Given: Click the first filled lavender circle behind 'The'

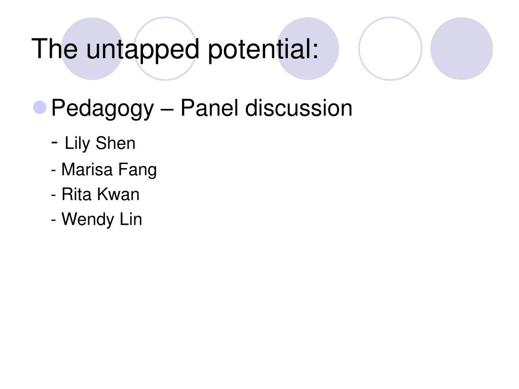Looking at the screenshot, I should pyautogui.click(x=92, y=49).
